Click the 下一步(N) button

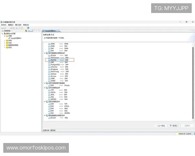(x=174, y=125)
